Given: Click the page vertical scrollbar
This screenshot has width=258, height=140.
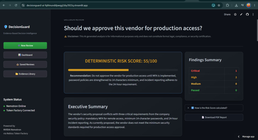Looking at the screenshot, I should 257,30.
